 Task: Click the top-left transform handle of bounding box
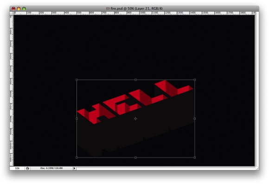pyautogui.click(x=77, y=80)
